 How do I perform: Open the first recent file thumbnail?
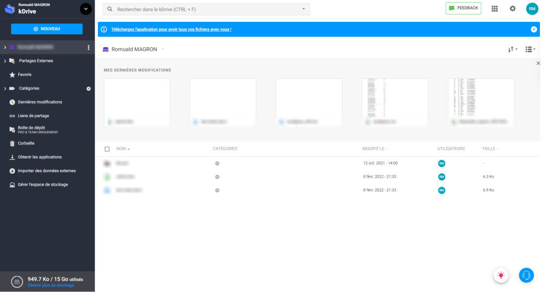click(x=137, y=102)
